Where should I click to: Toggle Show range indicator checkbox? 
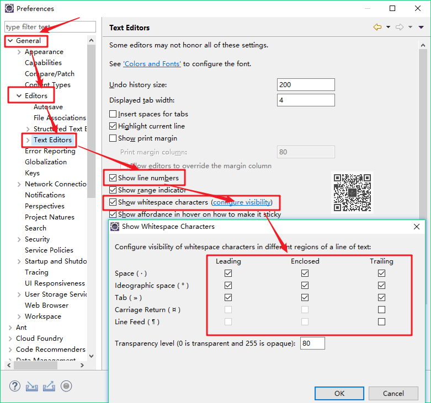113,190
